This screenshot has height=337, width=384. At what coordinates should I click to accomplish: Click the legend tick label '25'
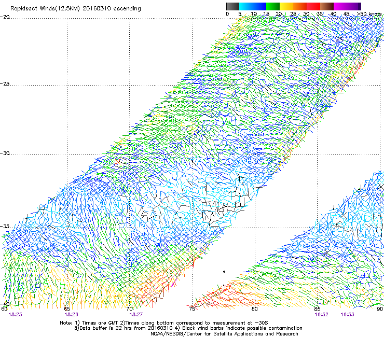click(293, 14)
